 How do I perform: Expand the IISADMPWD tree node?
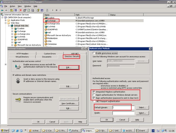coord(12,39)
